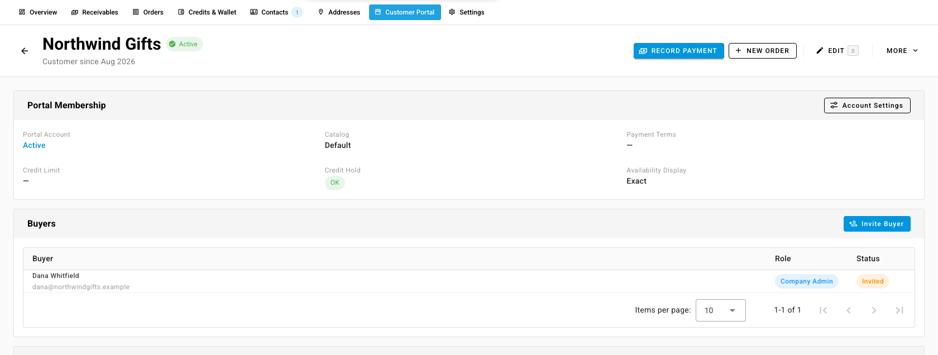The height and width of the screenshot is (355, 938).
Task: Click the Default catalog value
Action: (x=338, y=145)
